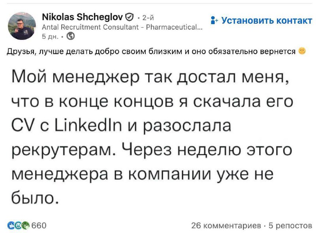Click the blue thumbs-up Like reaction icon
This screenshot has height=233, width=316.
coord(11,225)
